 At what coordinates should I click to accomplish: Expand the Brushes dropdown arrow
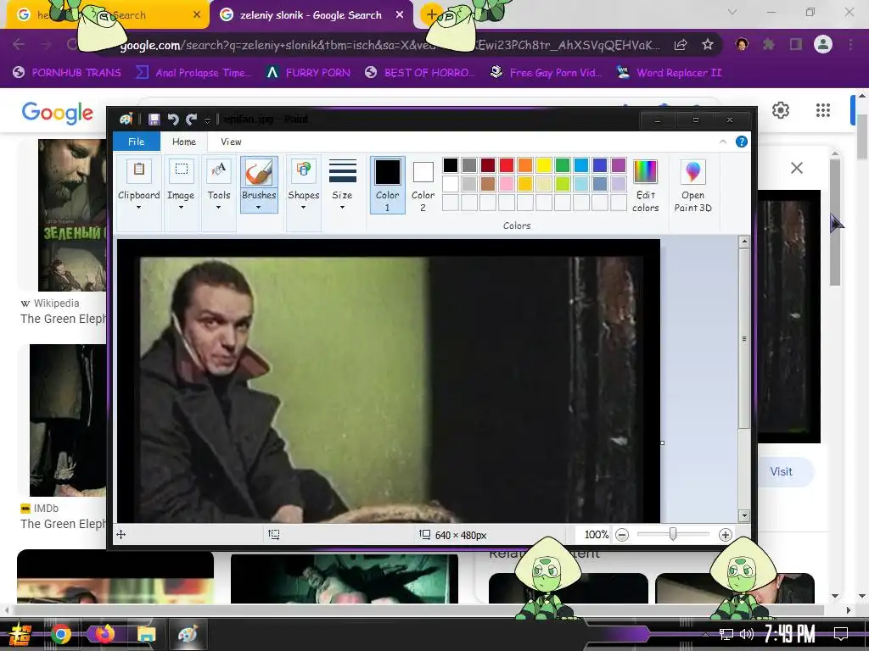258,208
